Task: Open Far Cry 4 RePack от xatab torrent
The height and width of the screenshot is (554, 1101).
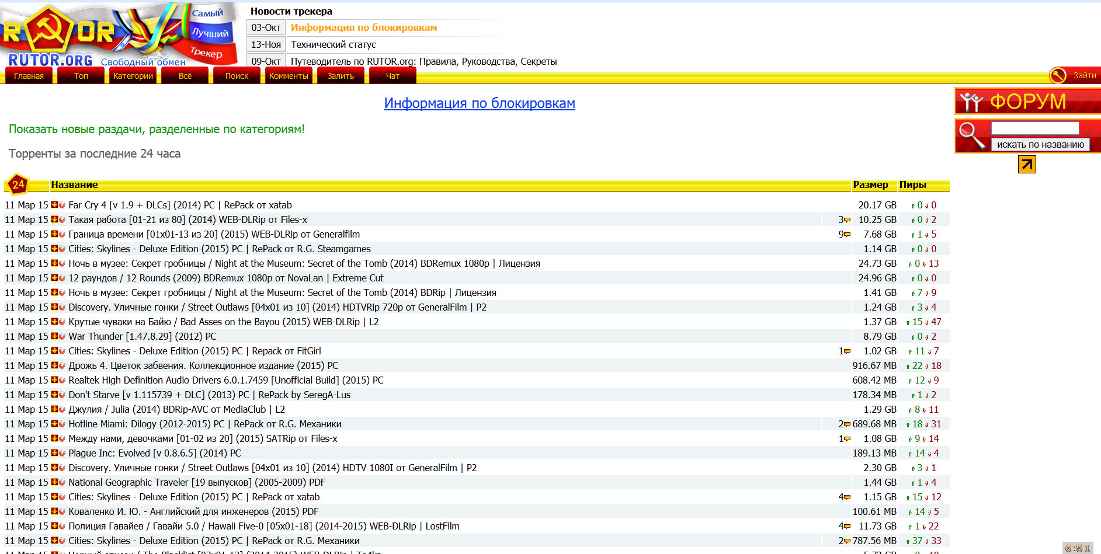Action: tap(180, 205)
